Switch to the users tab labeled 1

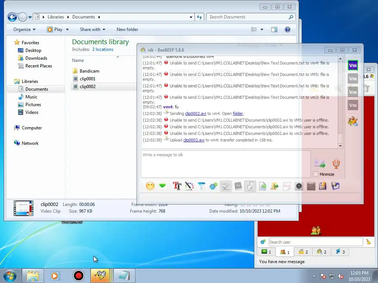pyautogui.click(x=285, y=252)
